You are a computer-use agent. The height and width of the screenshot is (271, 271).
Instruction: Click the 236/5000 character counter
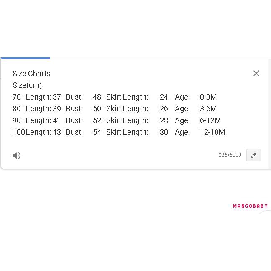click(x=230, y=155)
